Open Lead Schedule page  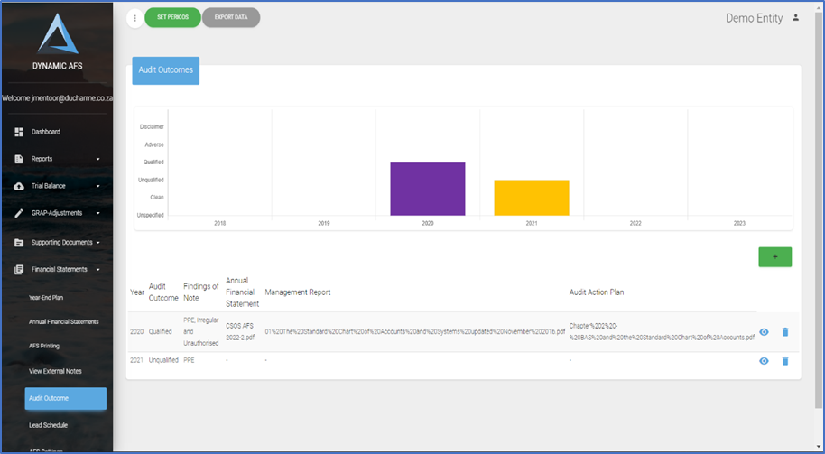(48, 426)
